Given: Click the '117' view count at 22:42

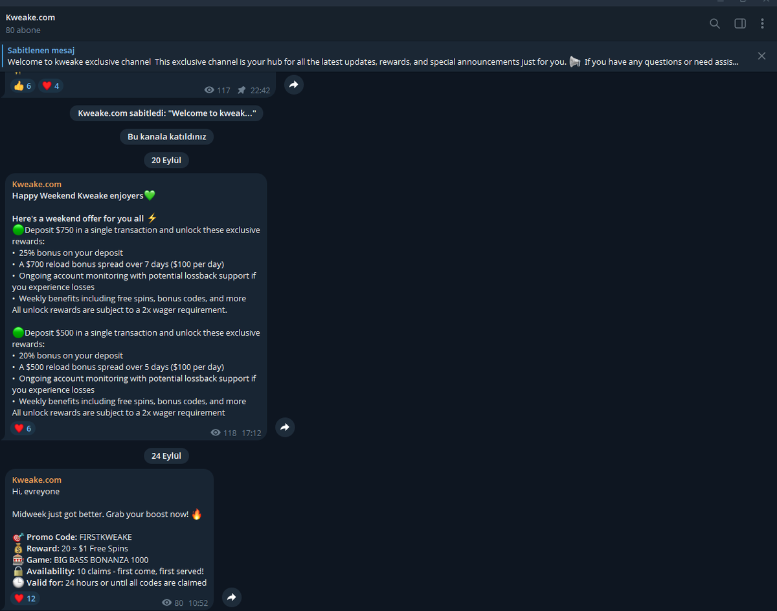Looking at the screenshot, I should click(x=217, y=91).
